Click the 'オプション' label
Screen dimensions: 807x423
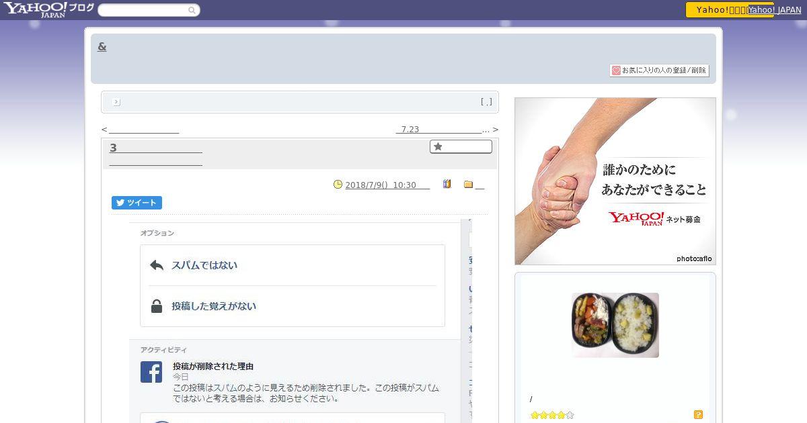[157, 233]
